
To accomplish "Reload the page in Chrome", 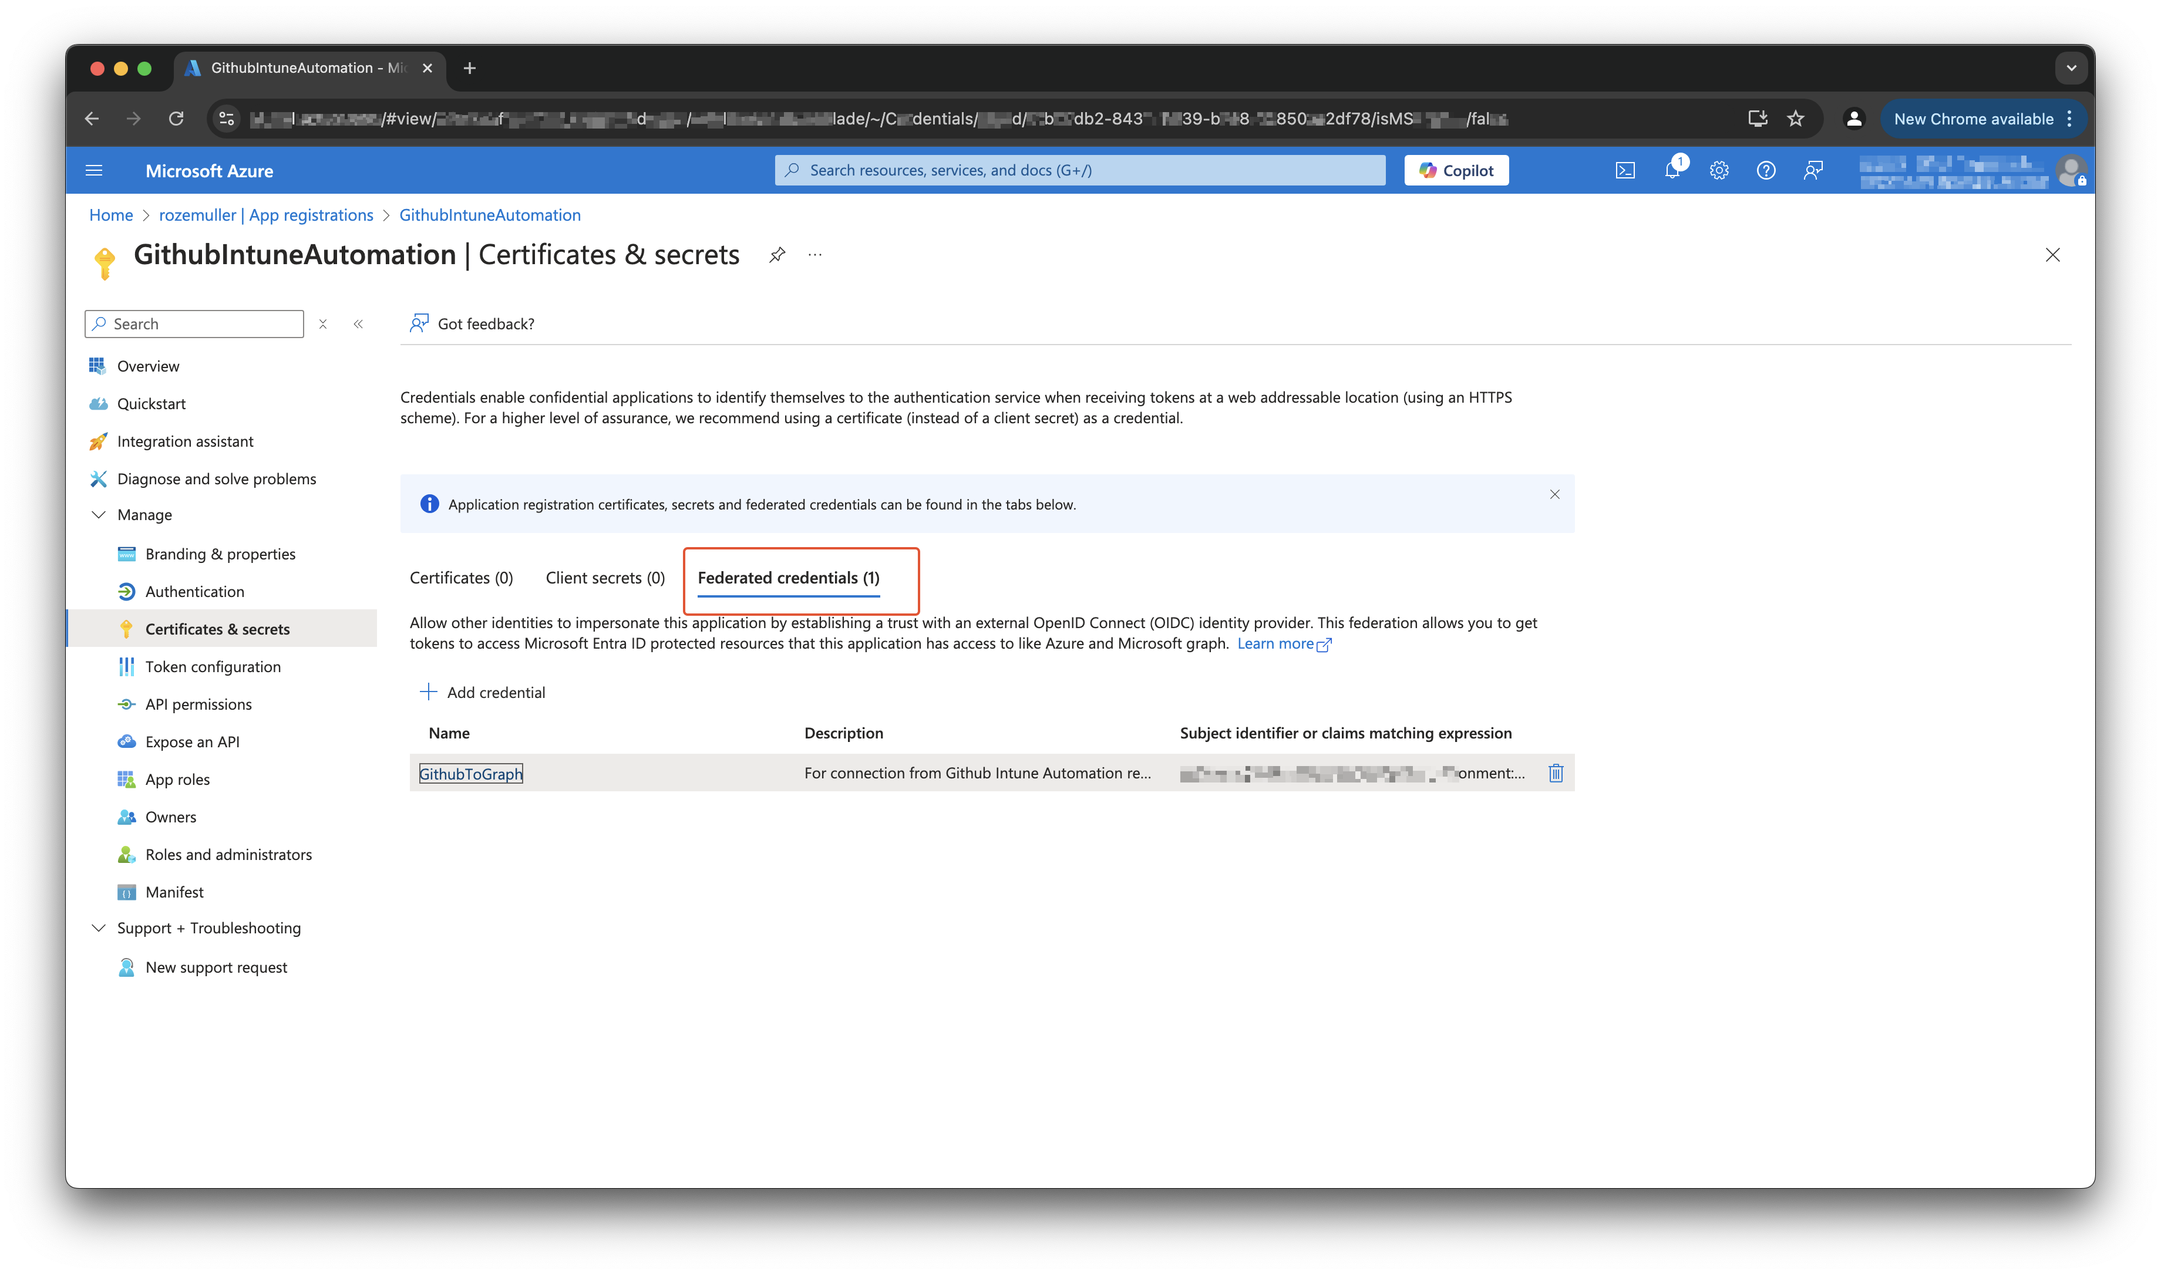I will tap(176, 119).
